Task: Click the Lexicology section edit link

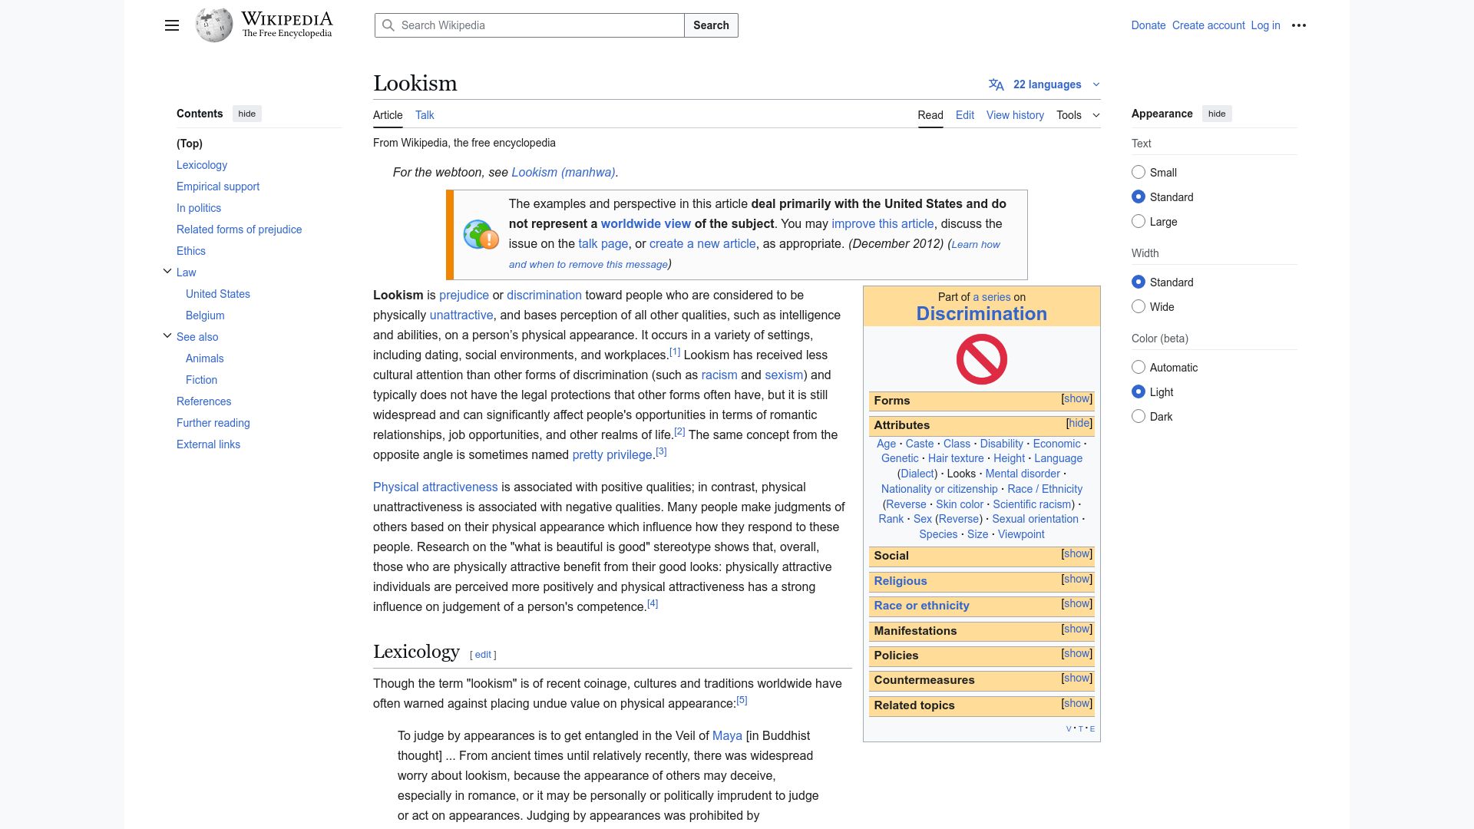Action: click(483, 655)
